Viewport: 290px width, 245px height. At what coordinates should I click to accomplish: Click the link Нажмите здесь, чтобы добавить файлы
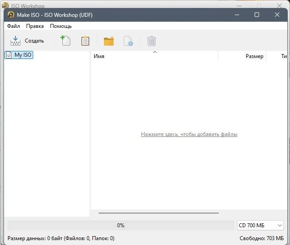[x=189, y=134]
